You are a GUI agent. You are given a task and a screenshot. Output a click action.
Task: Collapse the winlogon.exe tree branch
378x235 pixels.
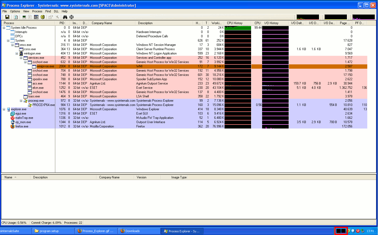pos(17,53)
